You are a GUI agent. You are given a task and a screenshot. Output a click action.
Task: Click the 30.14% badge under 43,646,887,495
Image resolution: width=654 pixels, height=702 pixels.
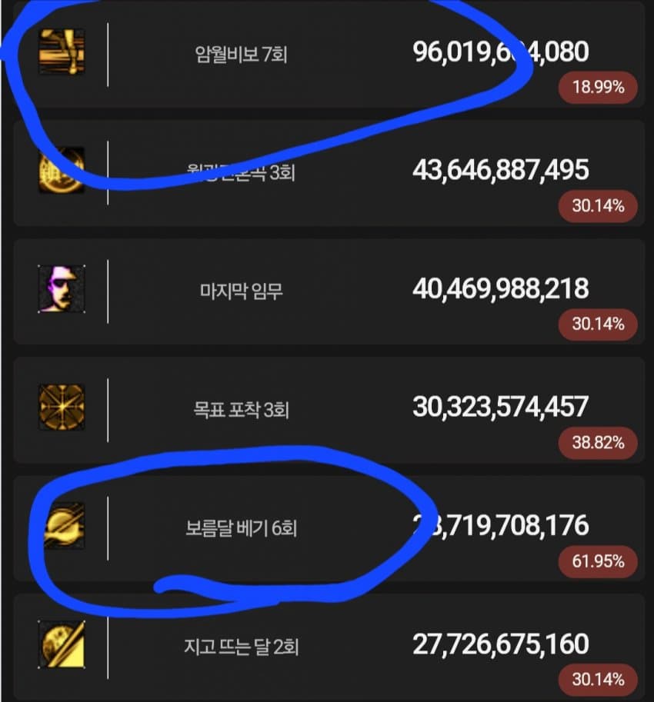pos(598,206)
